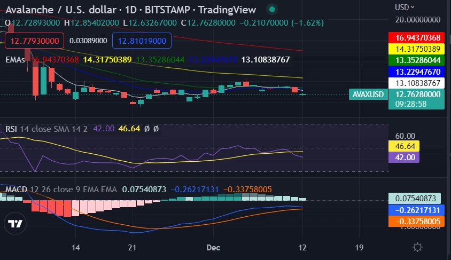
Task: Click the 60.00 RSI scale label
Action: coord(405,136)
